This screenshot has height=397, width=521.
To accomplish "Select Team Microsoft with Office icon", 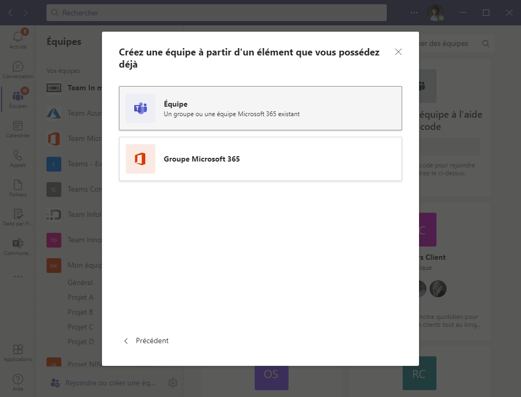I will pyautogui.click(x=74, y=138).
